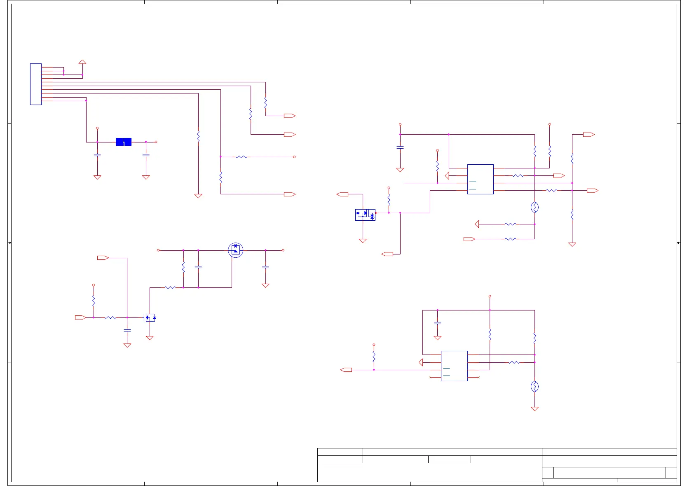Screen dimensions: 694x490
Task: Select the vertical resistor beside the gate capacitor
Action: pyautogui.click(x=183, y=267)
